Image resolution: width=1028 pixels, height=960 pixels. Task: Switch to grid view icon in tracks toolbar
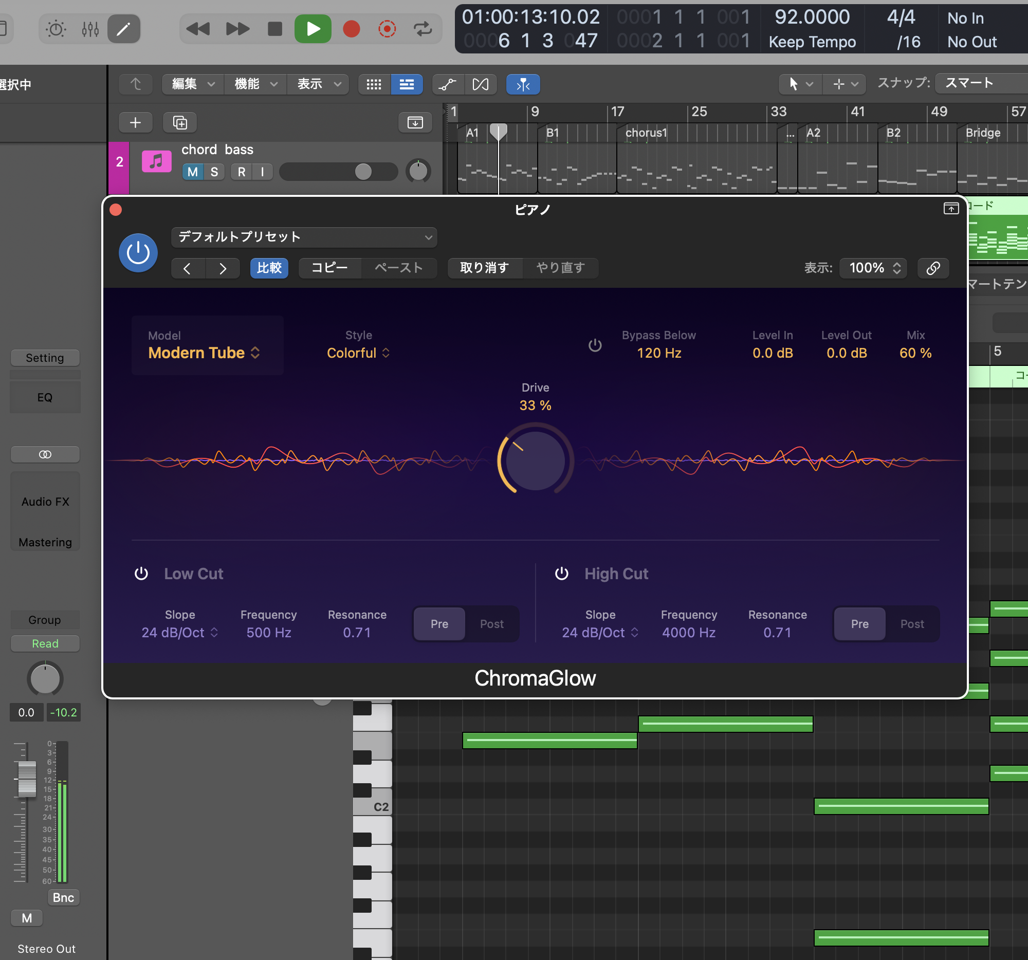click(x=374, y=84)
